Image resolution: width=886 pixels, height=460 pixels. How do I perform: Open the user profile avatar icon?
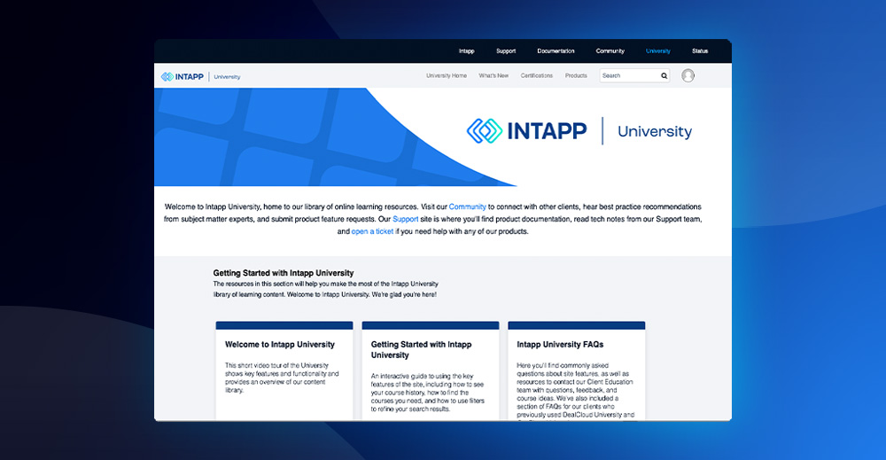point(688,75)
